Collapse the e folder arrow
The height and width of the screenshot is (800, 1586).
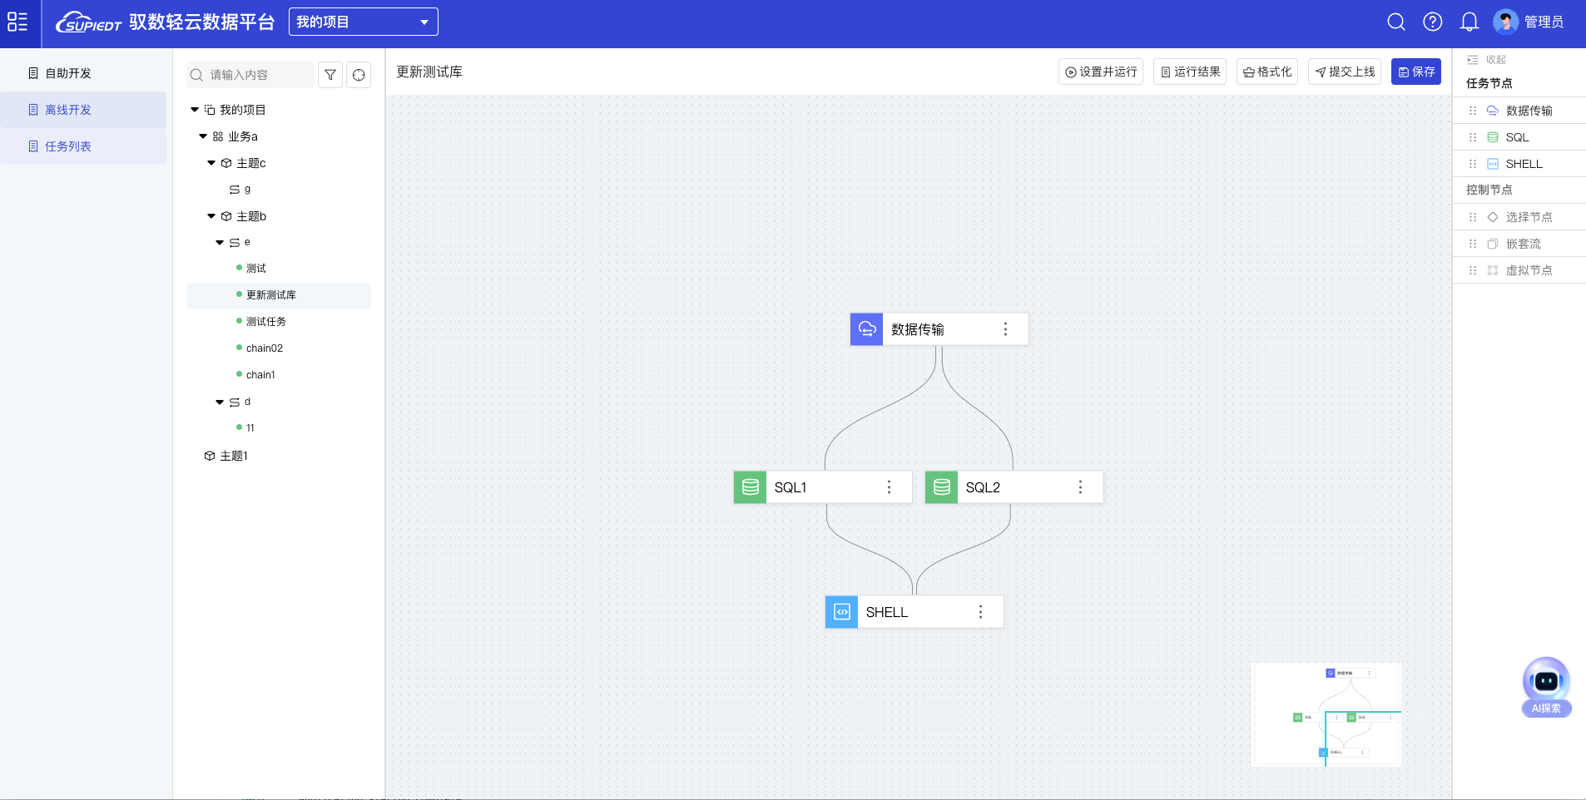(x=220, y=243)
